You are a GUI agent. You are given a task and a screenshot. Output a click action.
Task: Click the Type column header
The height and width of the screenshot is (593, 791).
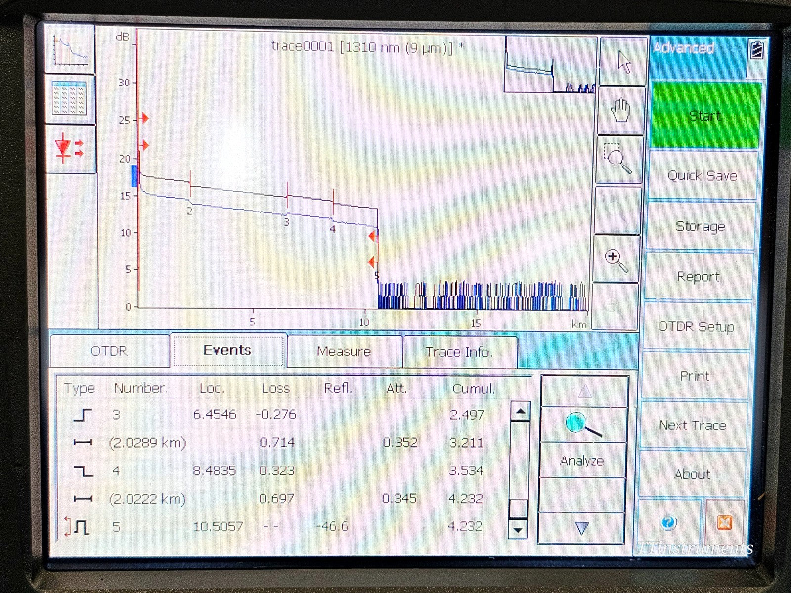pos(79,389)
